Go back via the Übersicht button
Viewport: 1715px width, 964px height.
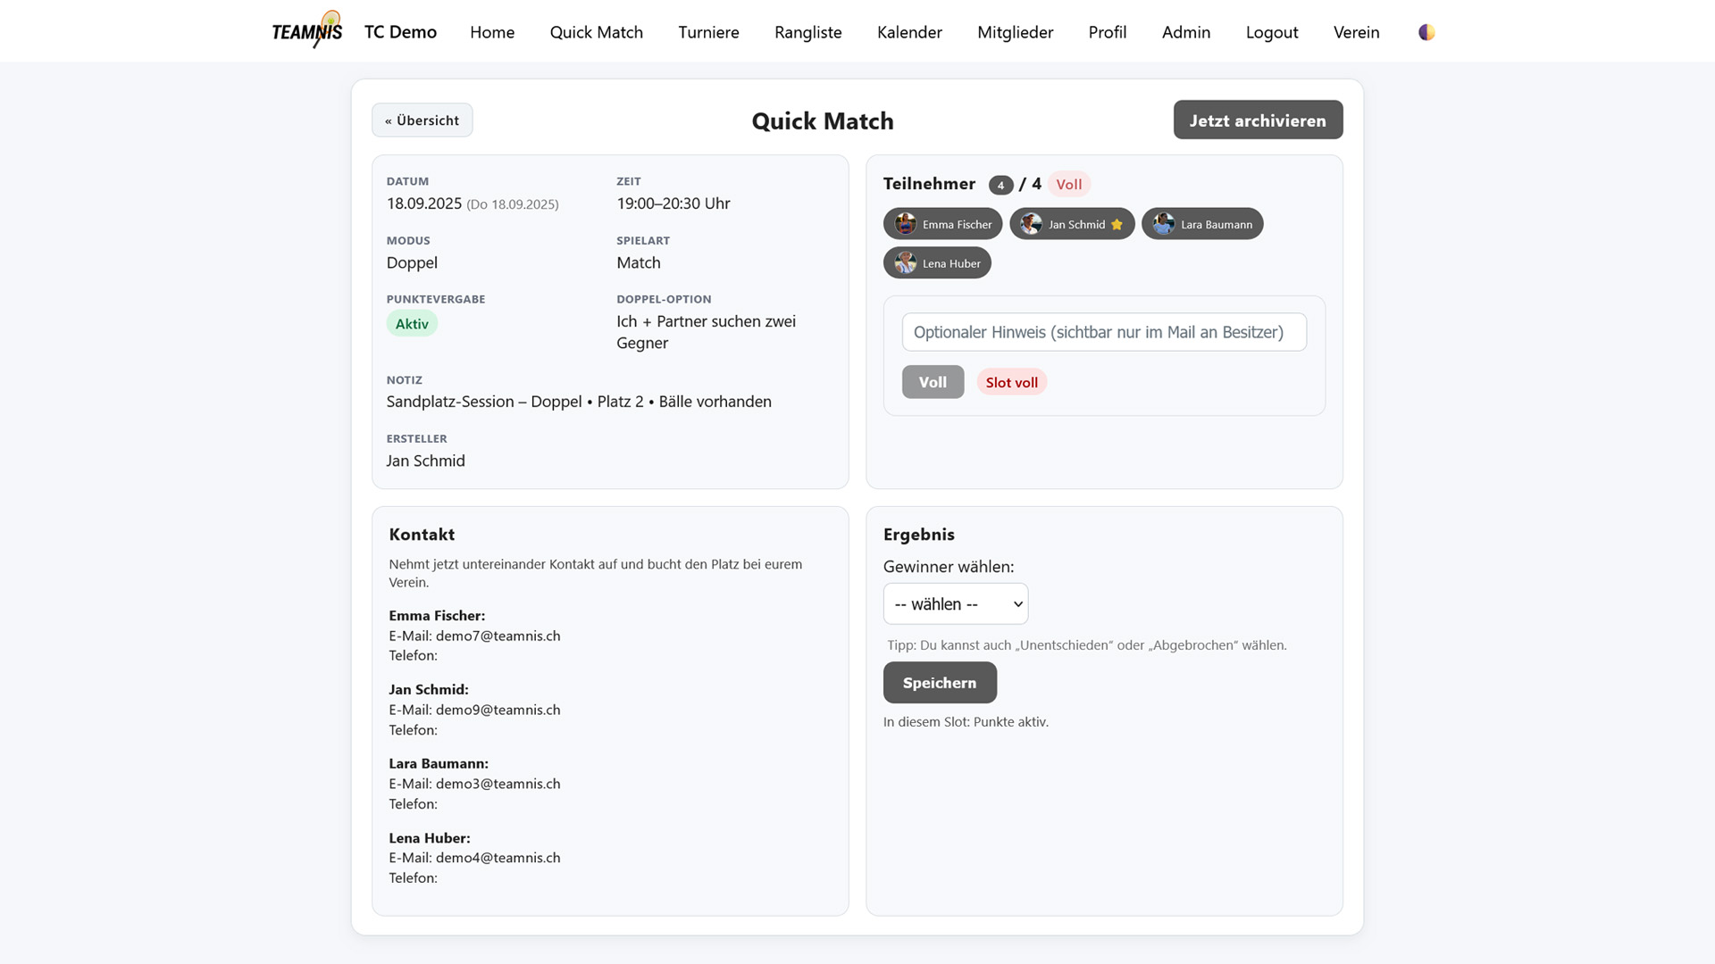422,120
